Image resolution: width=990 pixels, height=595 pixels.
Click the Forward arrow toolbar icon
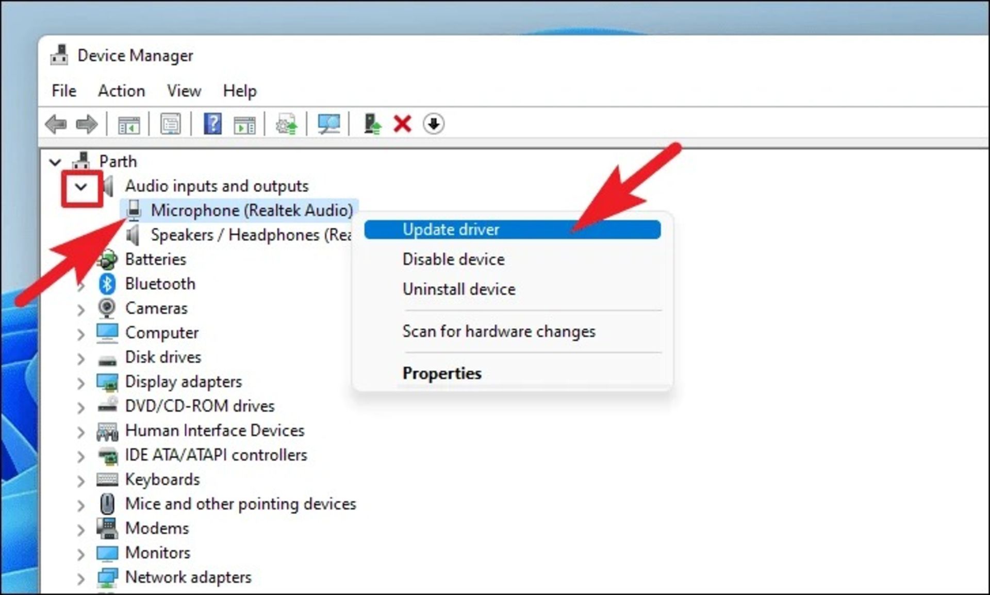(86, 124)
